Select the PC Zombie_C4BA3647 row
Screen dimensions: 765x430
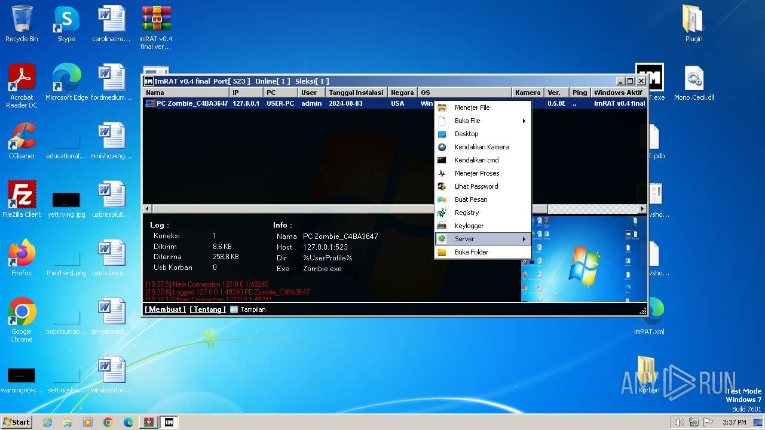point(394,103)
